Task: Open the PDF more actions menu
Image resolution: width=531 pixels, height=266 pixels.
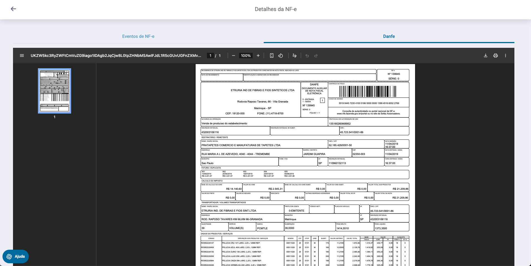Action: pos(505,56)
